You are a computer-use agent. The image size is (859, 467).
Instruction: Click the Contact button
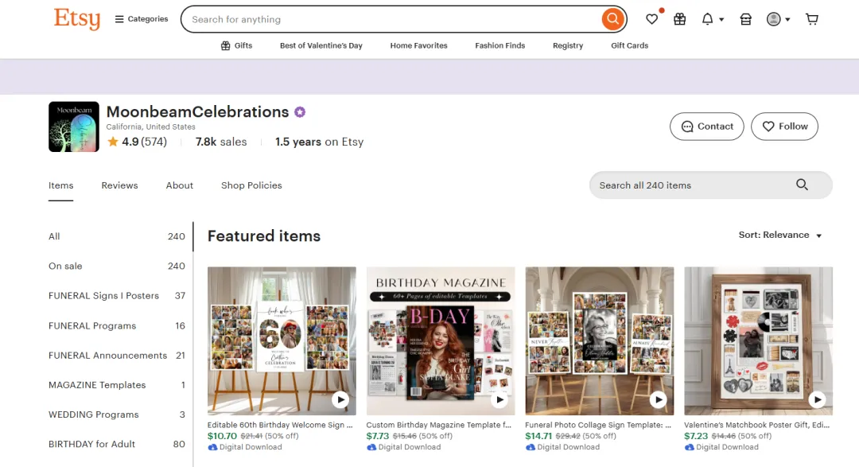(x=707, y=126)
